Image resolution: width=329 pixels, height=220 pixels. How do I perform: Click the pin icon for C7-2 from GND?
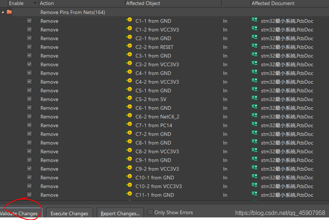tap(129, 133)
